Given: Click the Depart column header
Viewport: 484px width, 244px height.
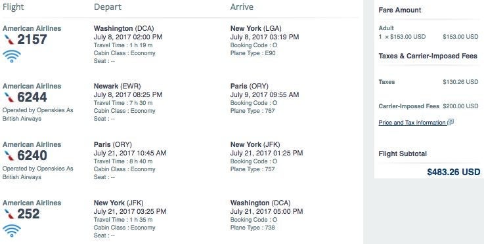Looking at the screenshot, I should click(108, 7).
